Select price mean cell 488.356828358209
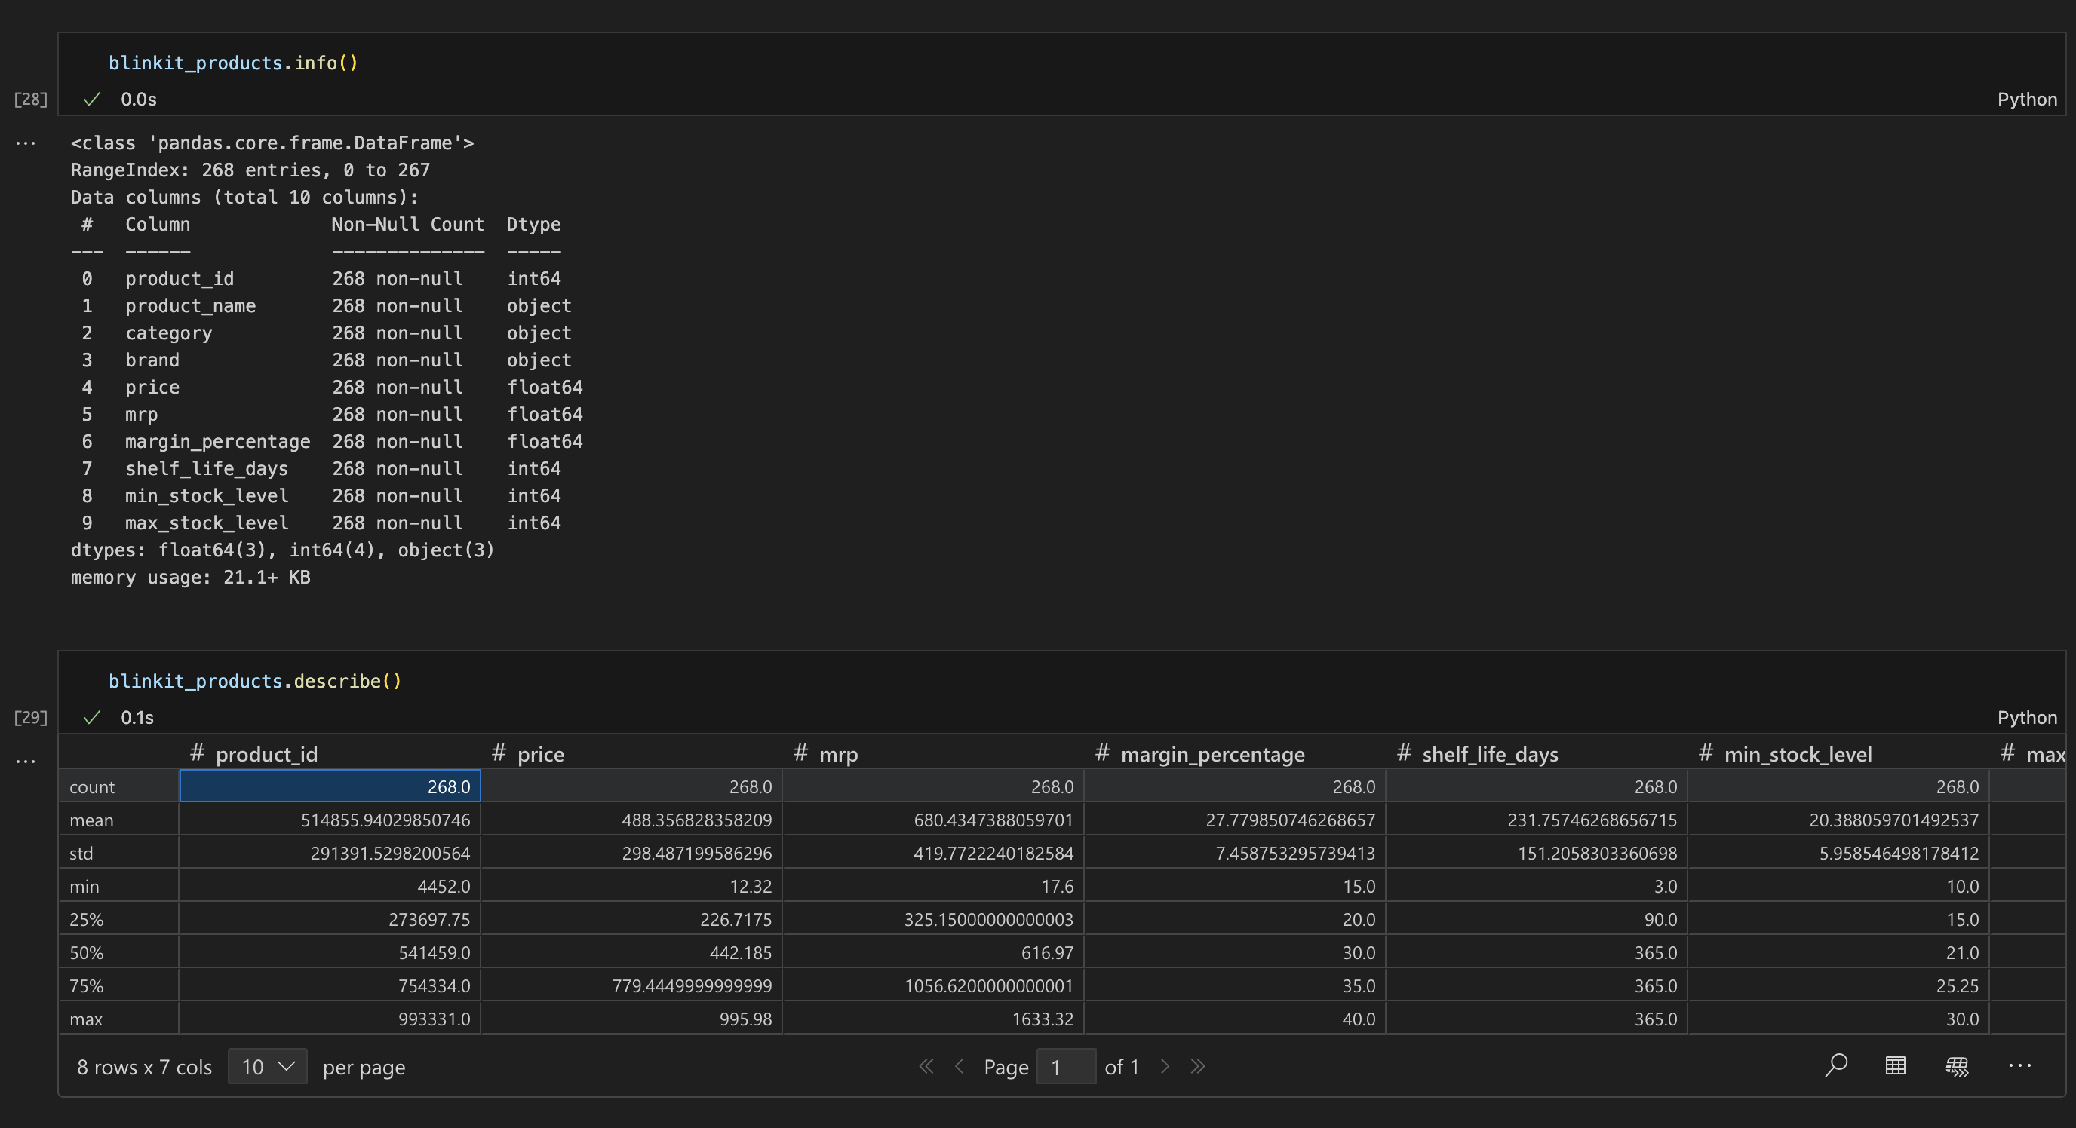Viewport: 2076px width, 1128px height. (631, 820)
